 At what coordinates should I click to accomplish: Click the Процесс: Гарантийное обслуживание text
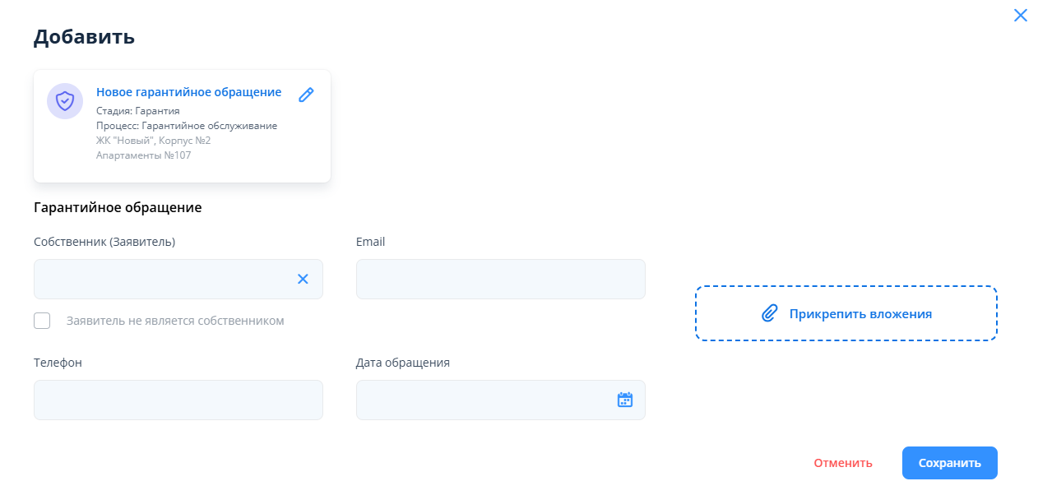coord(187,126)
